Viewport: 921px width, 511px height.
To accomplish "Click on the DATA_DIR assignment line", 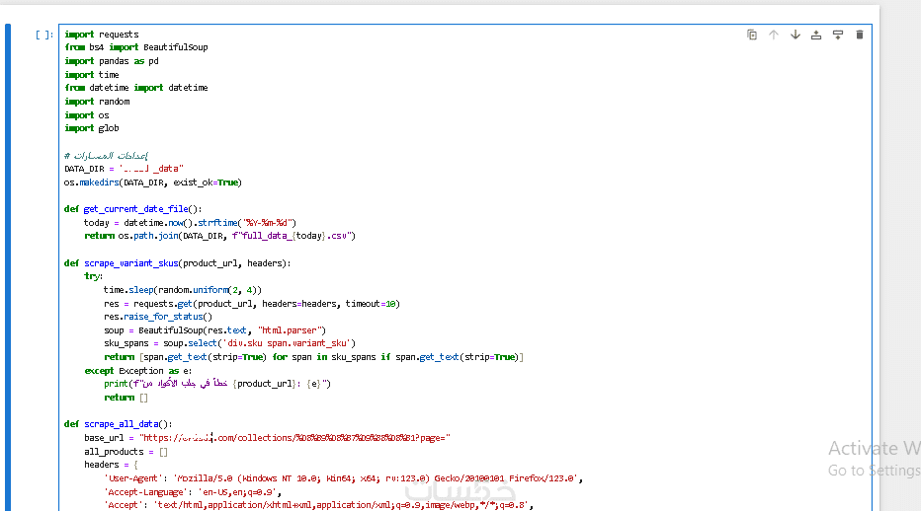I will (x=124, y=169).
